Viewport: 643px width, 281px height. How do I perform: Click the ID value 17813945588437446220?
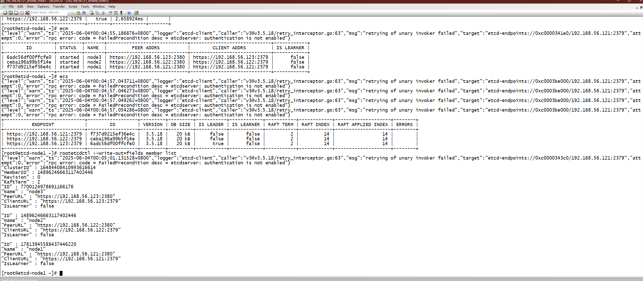[49, 244]
